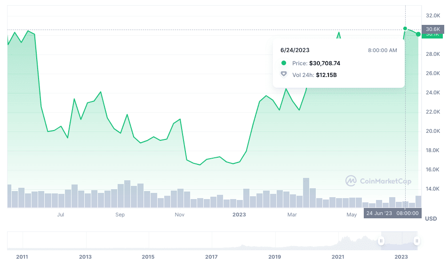Jump to 2011 in the bottom navigator
The image size is (448, 269).
[22, 257]
